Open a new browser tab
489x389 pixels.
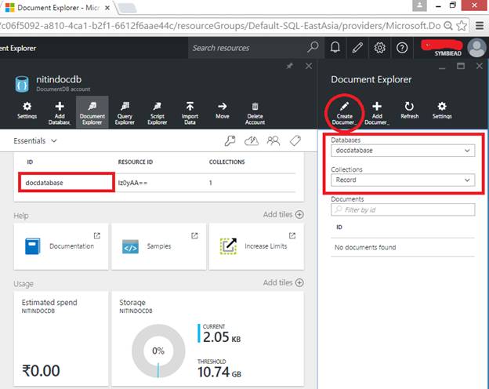click(128, 9)
